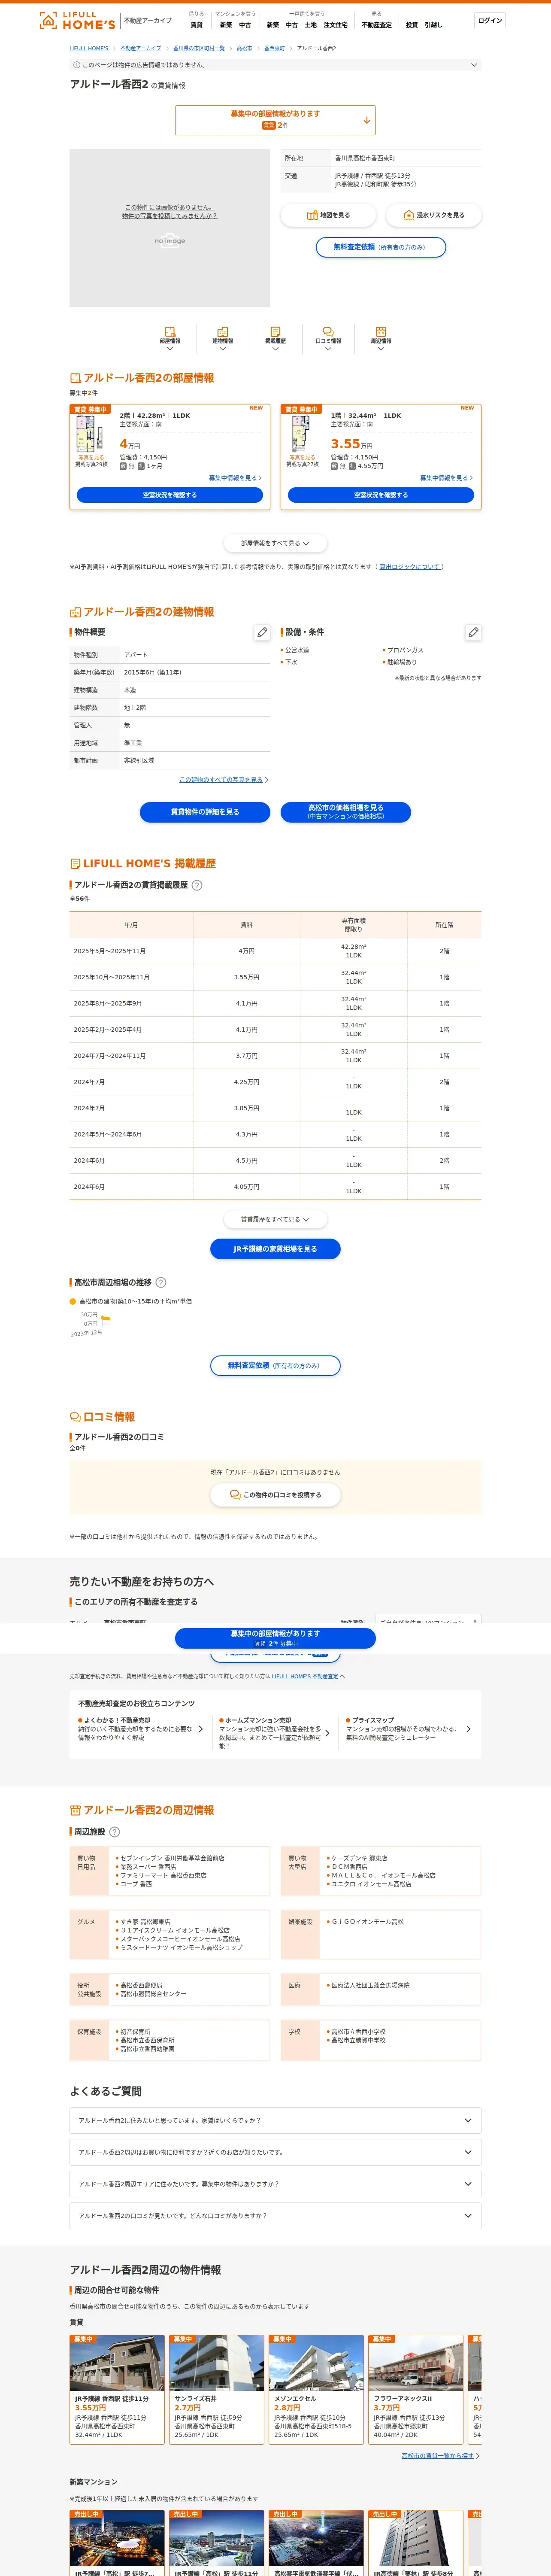Open ホームズマンション売却 content card
This screenshot has width=551, height=2576.
tap(274, 1733)
